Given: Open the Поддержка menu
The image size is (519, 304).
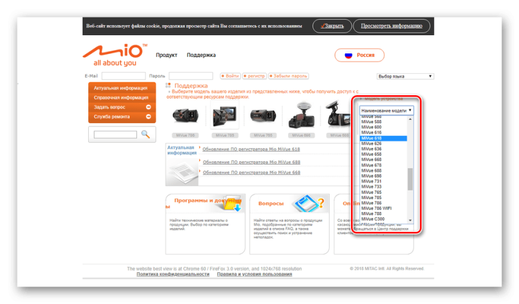Looking at the screenshot, I should point(201,55).
